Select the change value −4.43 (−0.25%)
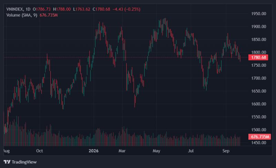Viewport: 276px width, 168px height. (x=126, y=9)
